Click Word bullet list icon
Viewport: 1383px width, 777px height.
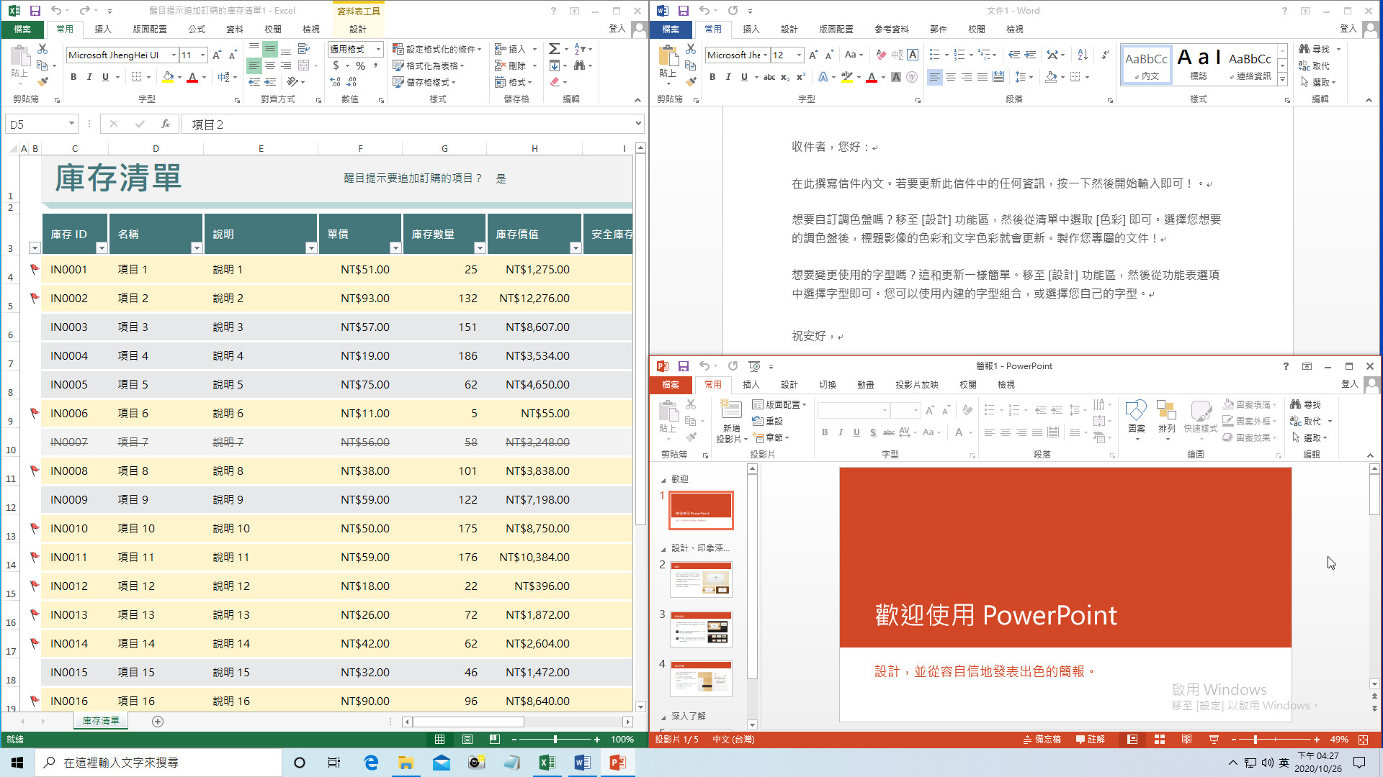(x=935, y=55)
